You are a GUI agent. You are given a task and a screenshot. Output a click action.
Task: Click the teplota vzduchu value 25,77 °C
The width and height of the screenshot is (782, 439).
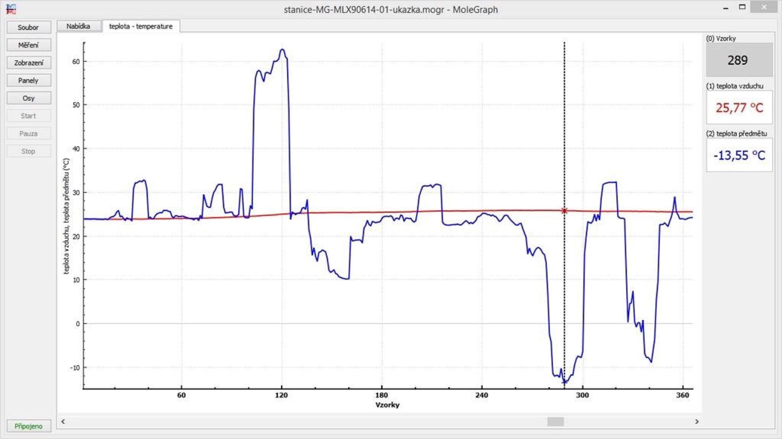(739, 108)
